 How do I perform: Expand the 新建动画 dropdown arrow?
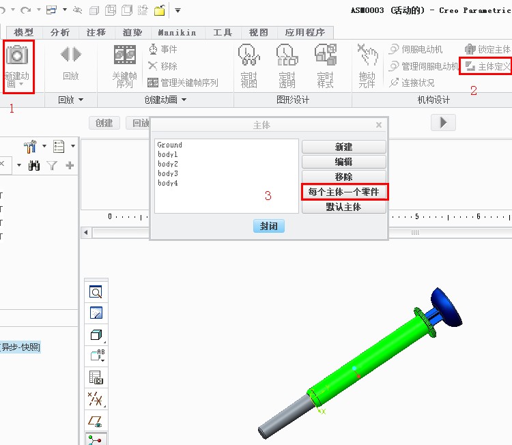pyautogui.click(x=21, y=84)
